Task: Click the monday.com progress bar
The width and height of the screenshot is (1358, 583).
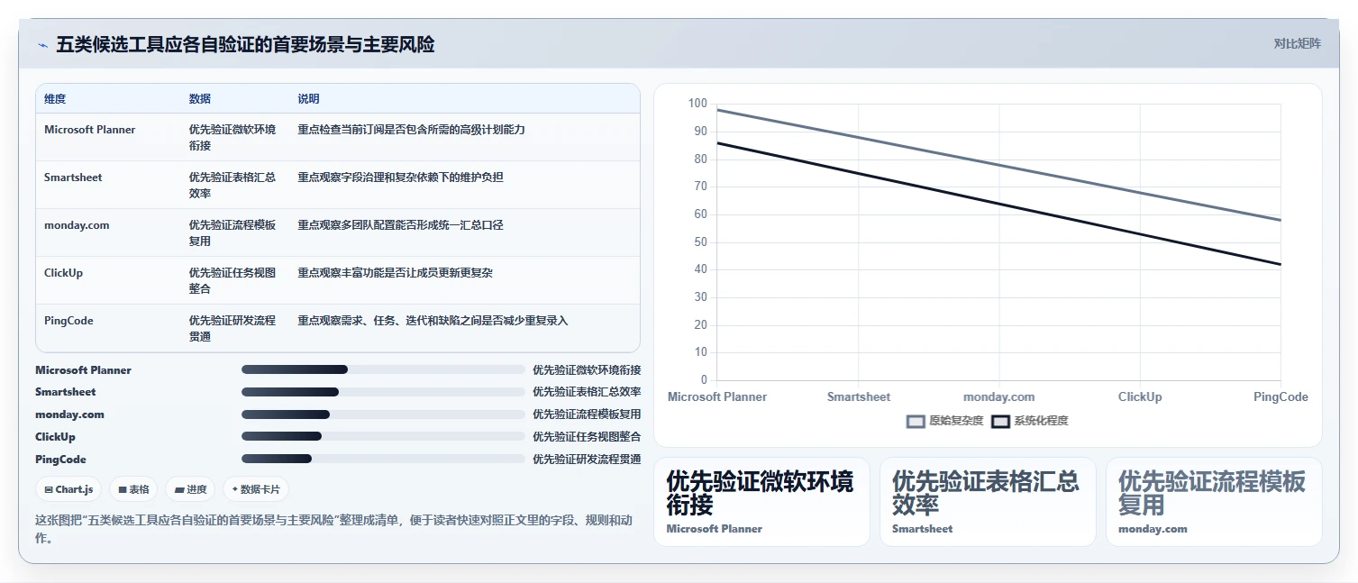Action: (x=383, y=414)
